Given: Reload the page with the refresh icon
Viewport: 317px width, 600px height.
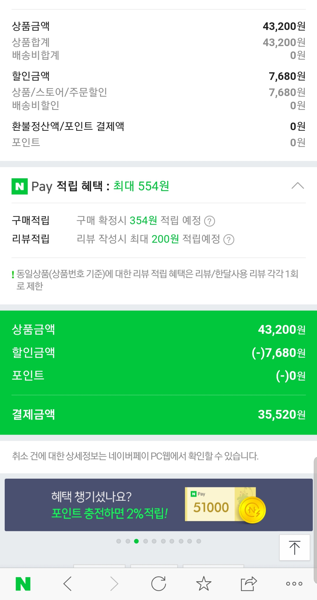Looking at the screenshot, I should 159,584.
